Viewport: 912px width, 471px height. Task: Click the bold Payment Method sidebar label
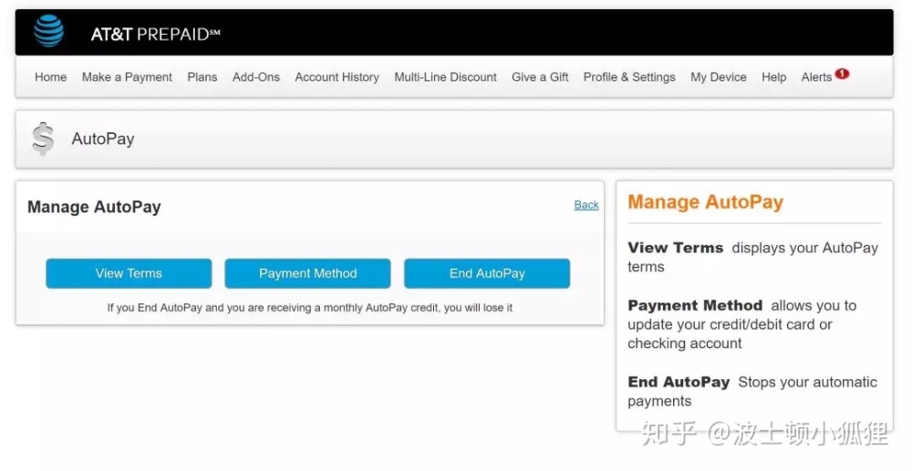(x=695, y=305)
